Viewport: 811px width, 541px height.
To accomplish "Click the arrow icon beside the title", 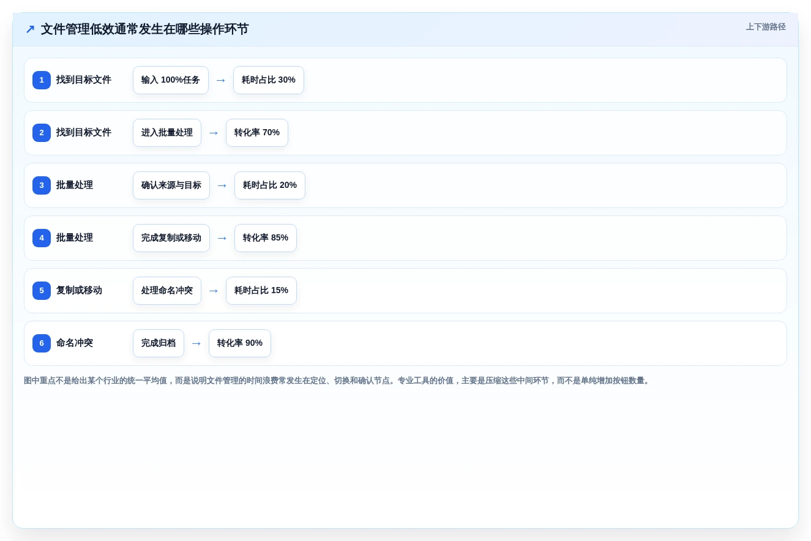I will pyautogui.click(x=30, y=29).
